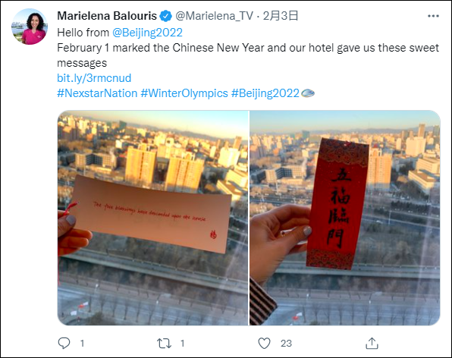Screen dimensions: 452x358
Task: Select the #Beijing2022 hashtag
Action: coord(265,93)
